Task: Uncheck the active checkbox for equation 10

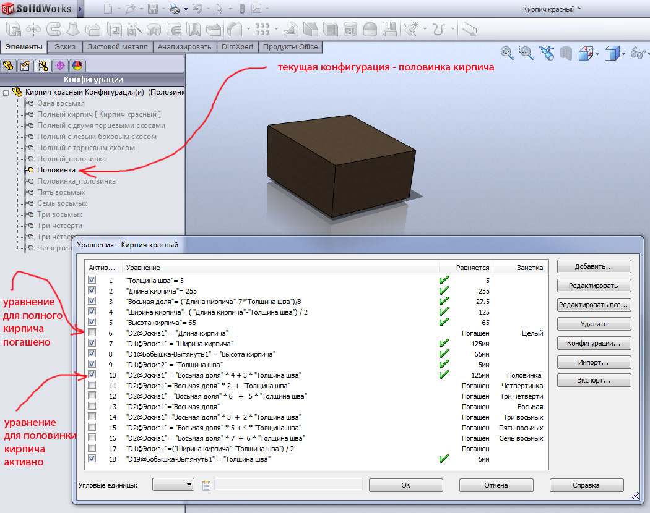Action: (x=92, y=375)
